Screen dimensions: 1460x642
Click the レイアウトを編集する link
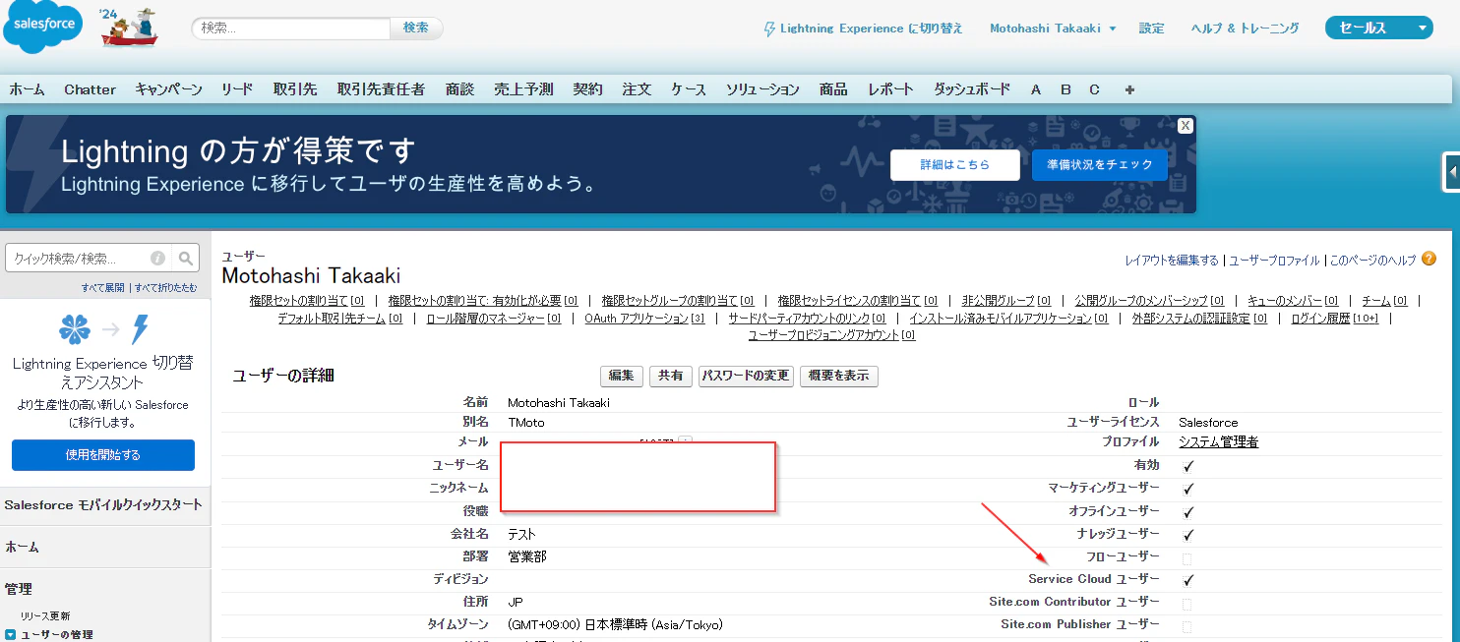1172,261
